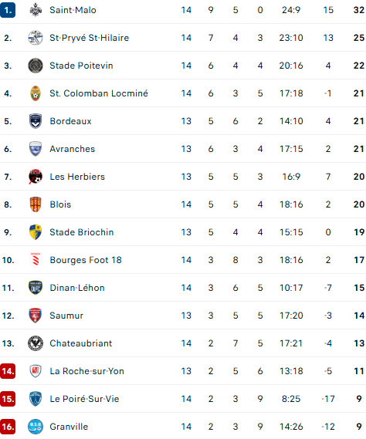
Task: Click the red rank 14 relegation badge
Action: pyautogui.click(x=8, y=371)
